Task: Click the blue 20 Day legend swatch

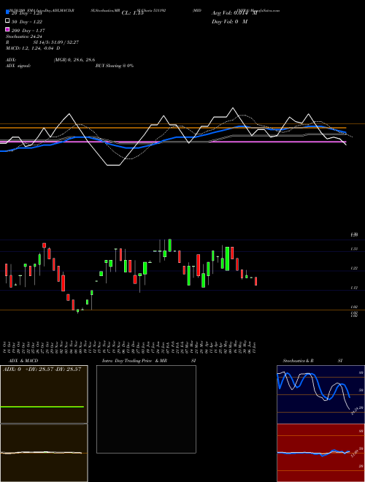Action: coord(7,12)
